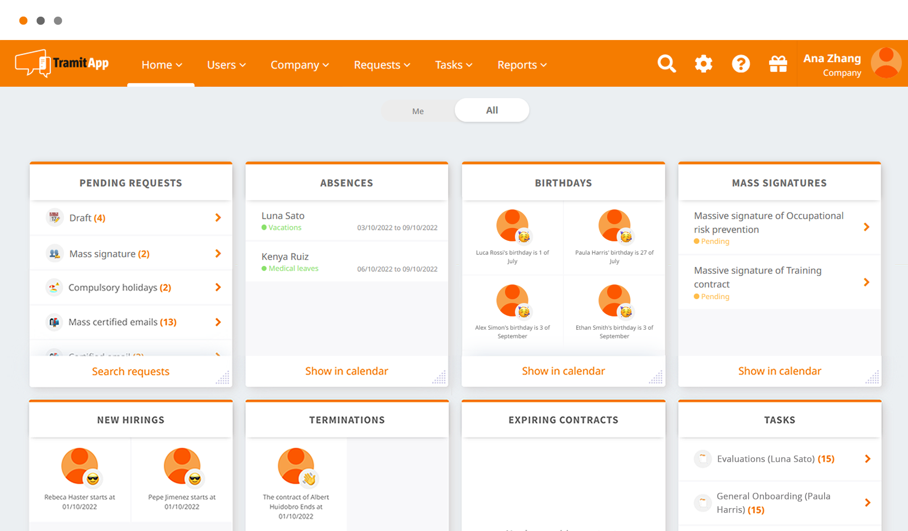Click the Ana Zhang Company name label
Viewport: 908px width, 531px height.
tap(832, 65)
